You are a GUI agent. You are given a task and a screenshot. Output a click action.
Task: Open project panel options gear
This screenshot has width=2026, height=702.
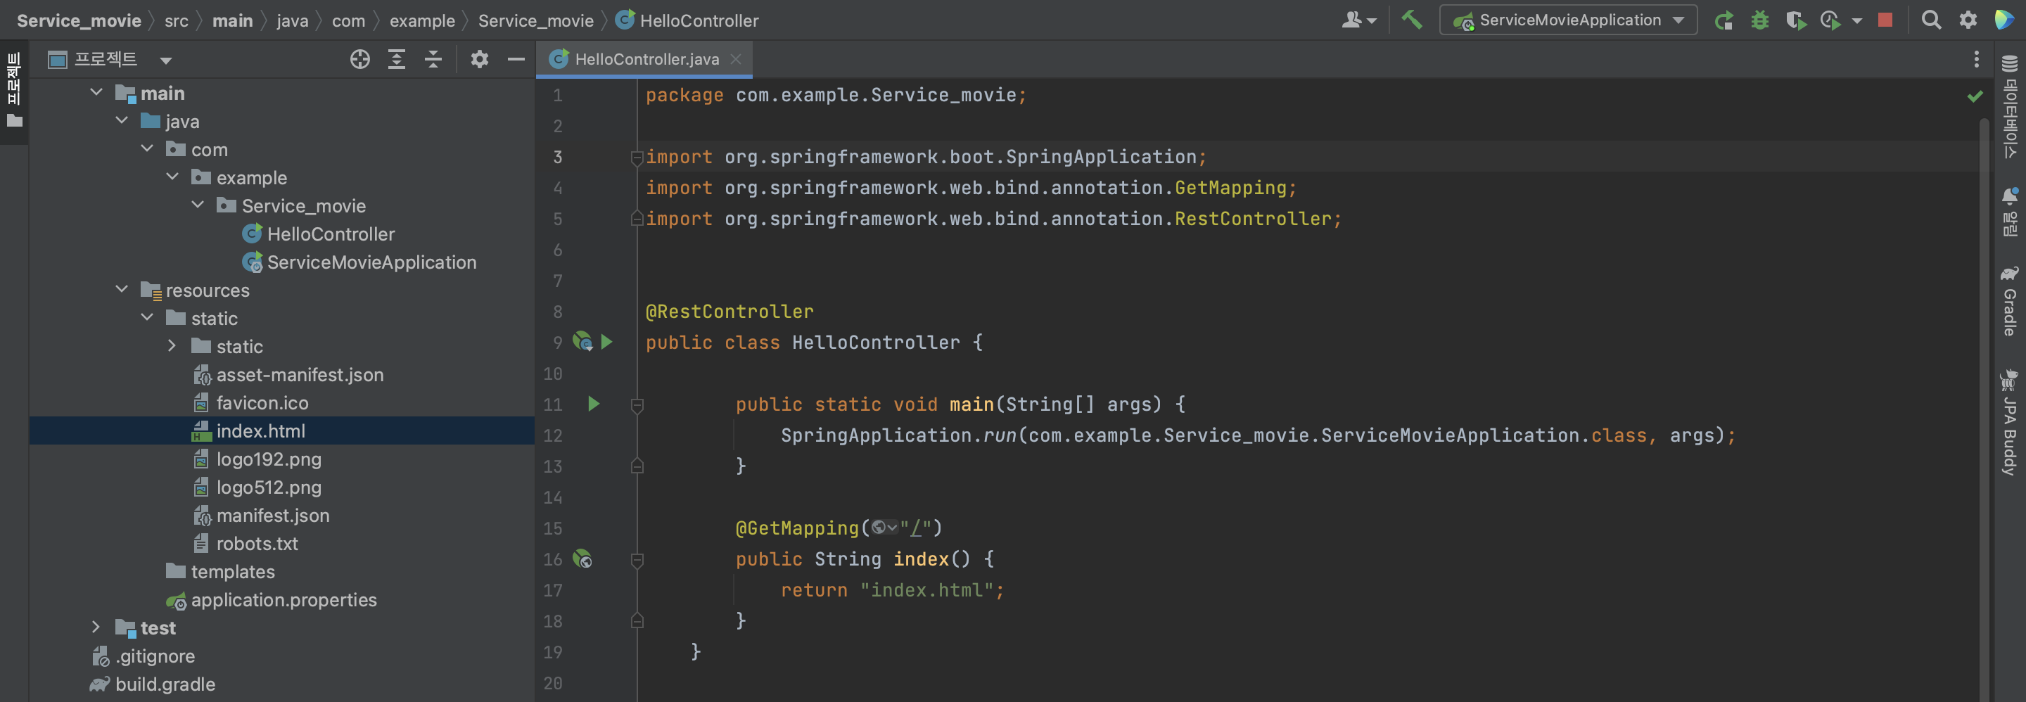[x=479, y=59]
